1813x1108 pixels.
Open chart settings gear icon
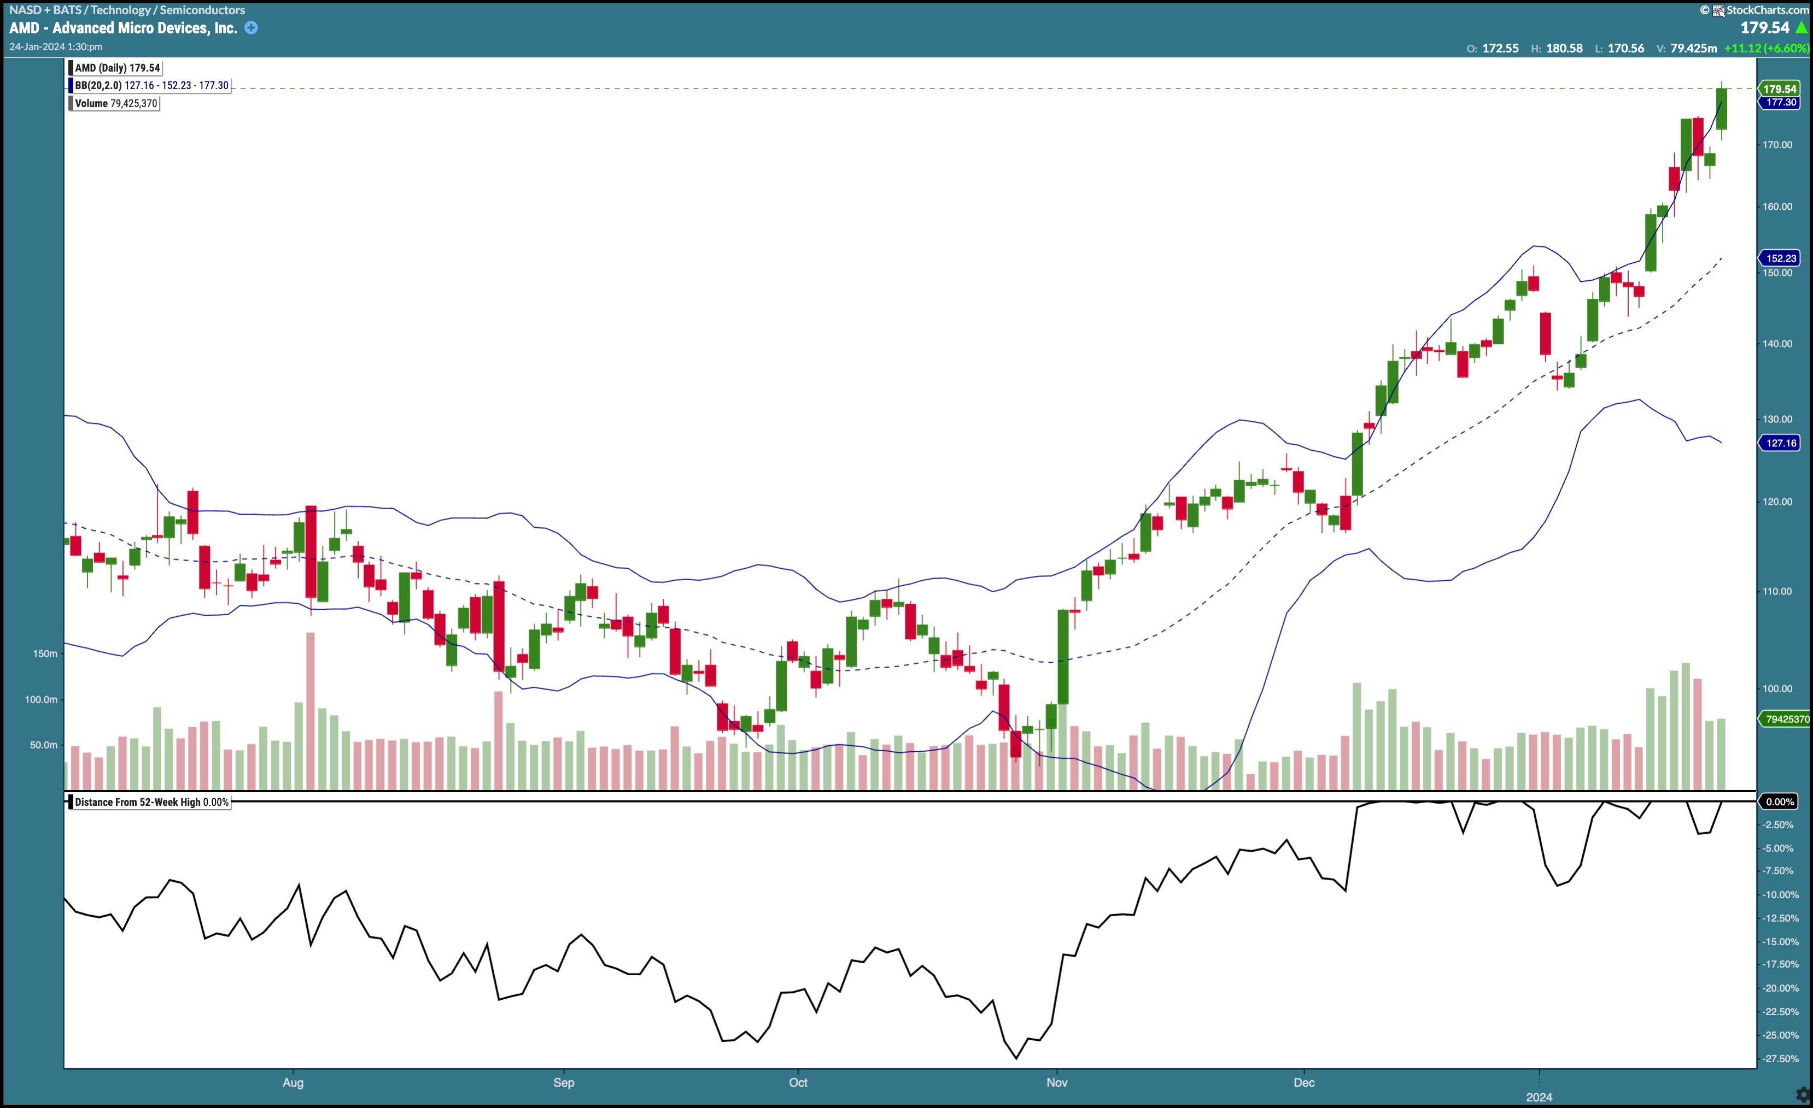[x=1804, y=1096]
